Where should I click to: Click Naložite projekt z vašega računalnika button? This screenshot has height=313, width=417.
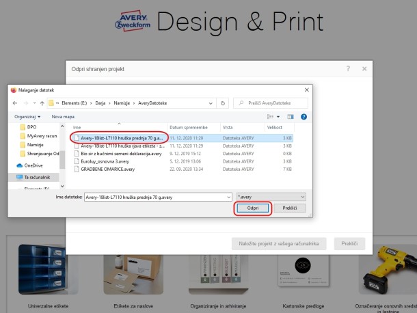pos(279,243)
